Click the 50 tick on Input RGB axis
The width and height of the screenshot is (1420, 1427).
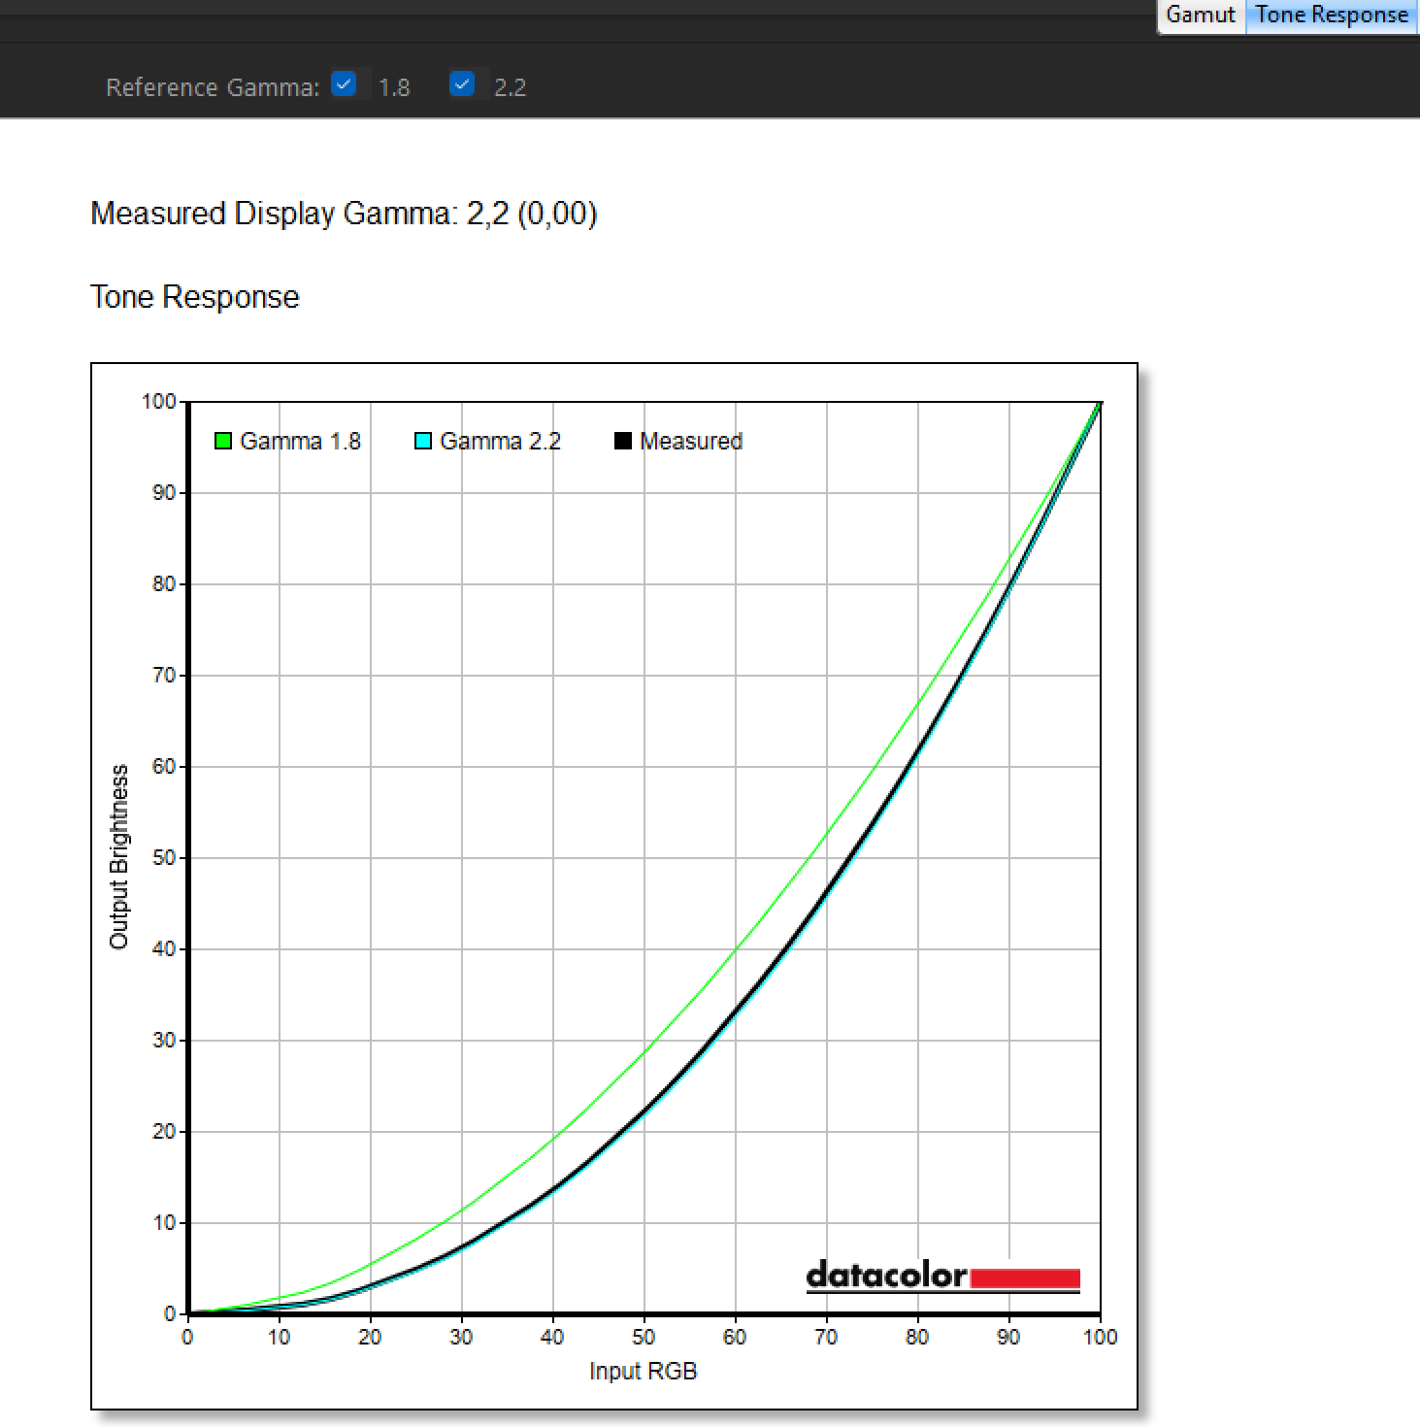[x=644, y=1338]
